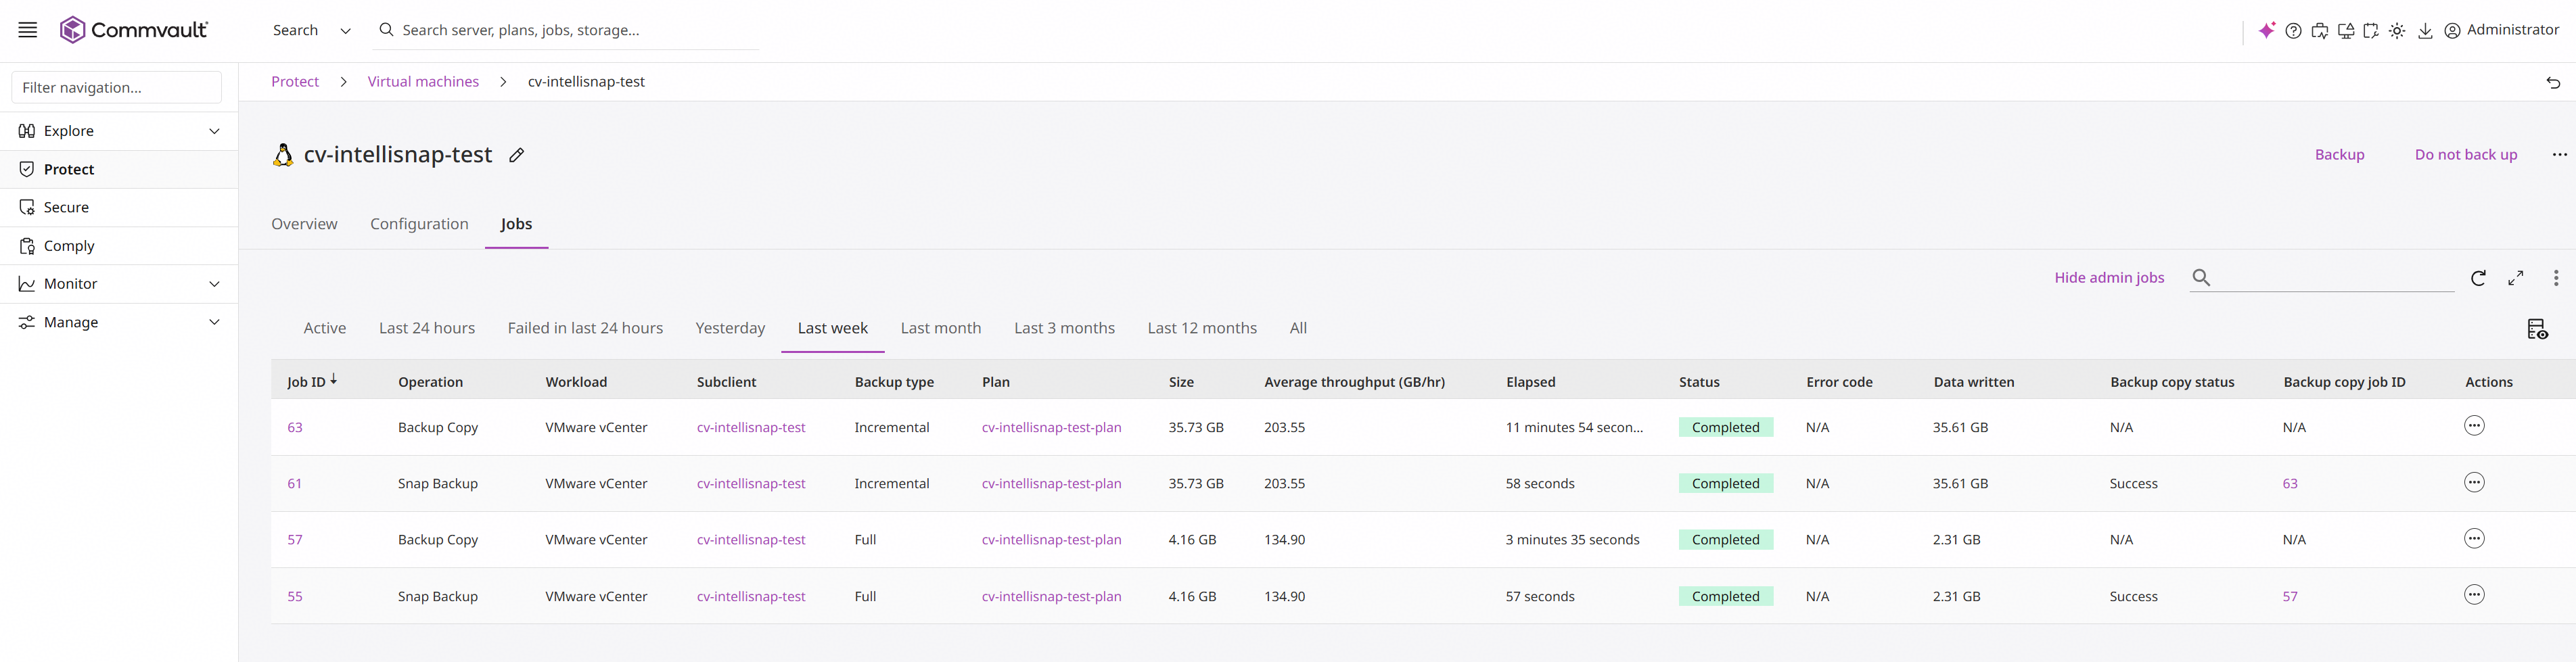Refresh the jobs table
This screenshot has width=2576, height=662.
[2478, 278]
